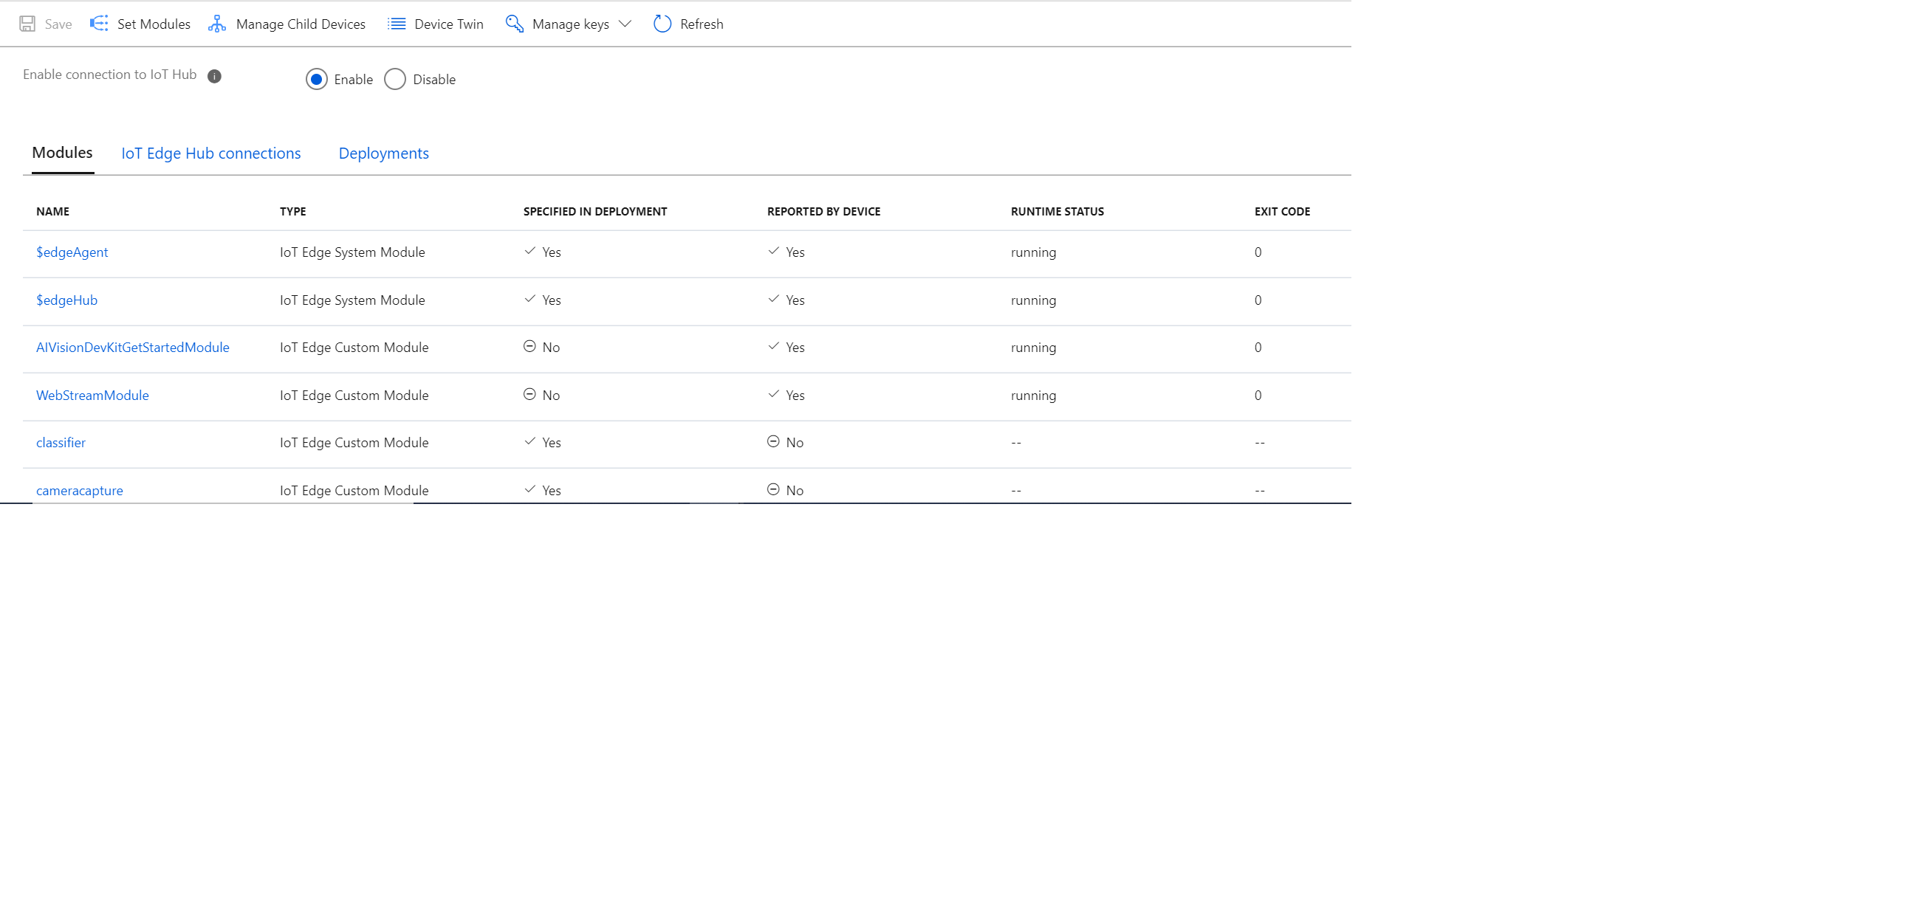Click the Refresh circular arrow icon
This screenshot has height=921, width=1920.
(662, 24)
